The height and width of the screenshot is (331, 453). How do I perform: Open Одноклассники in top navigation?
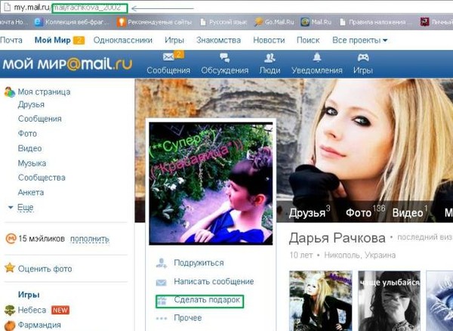pos(123,40)
